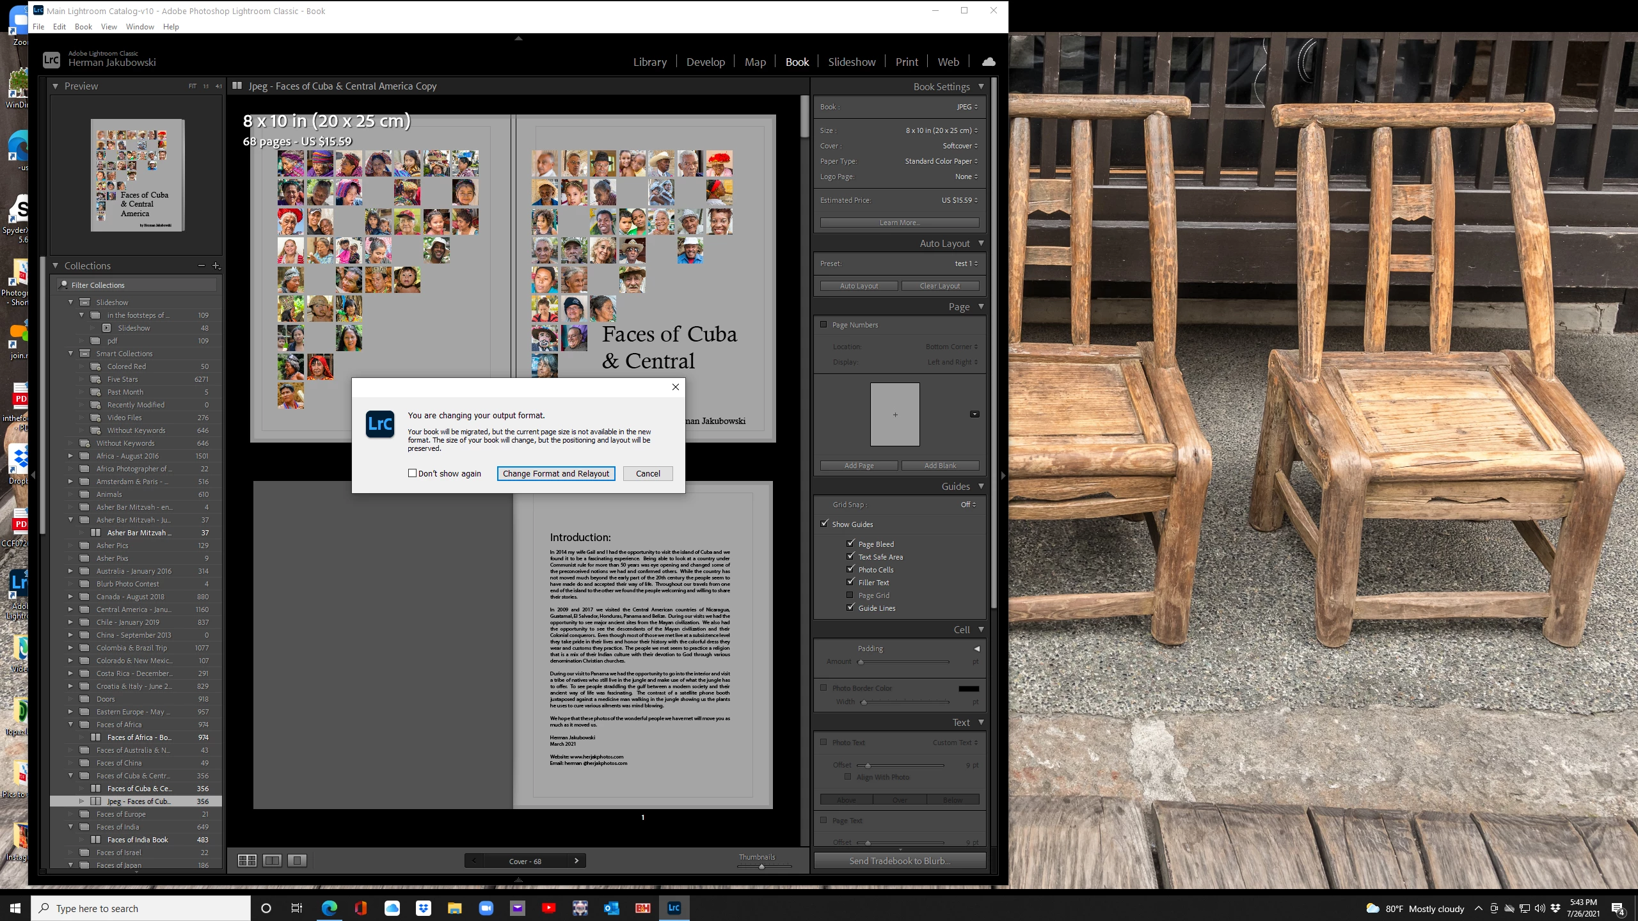Open the Cover type Softcover dropdown
The height and width of the screenshot is (921, 1638).
[x=960, y=146]
